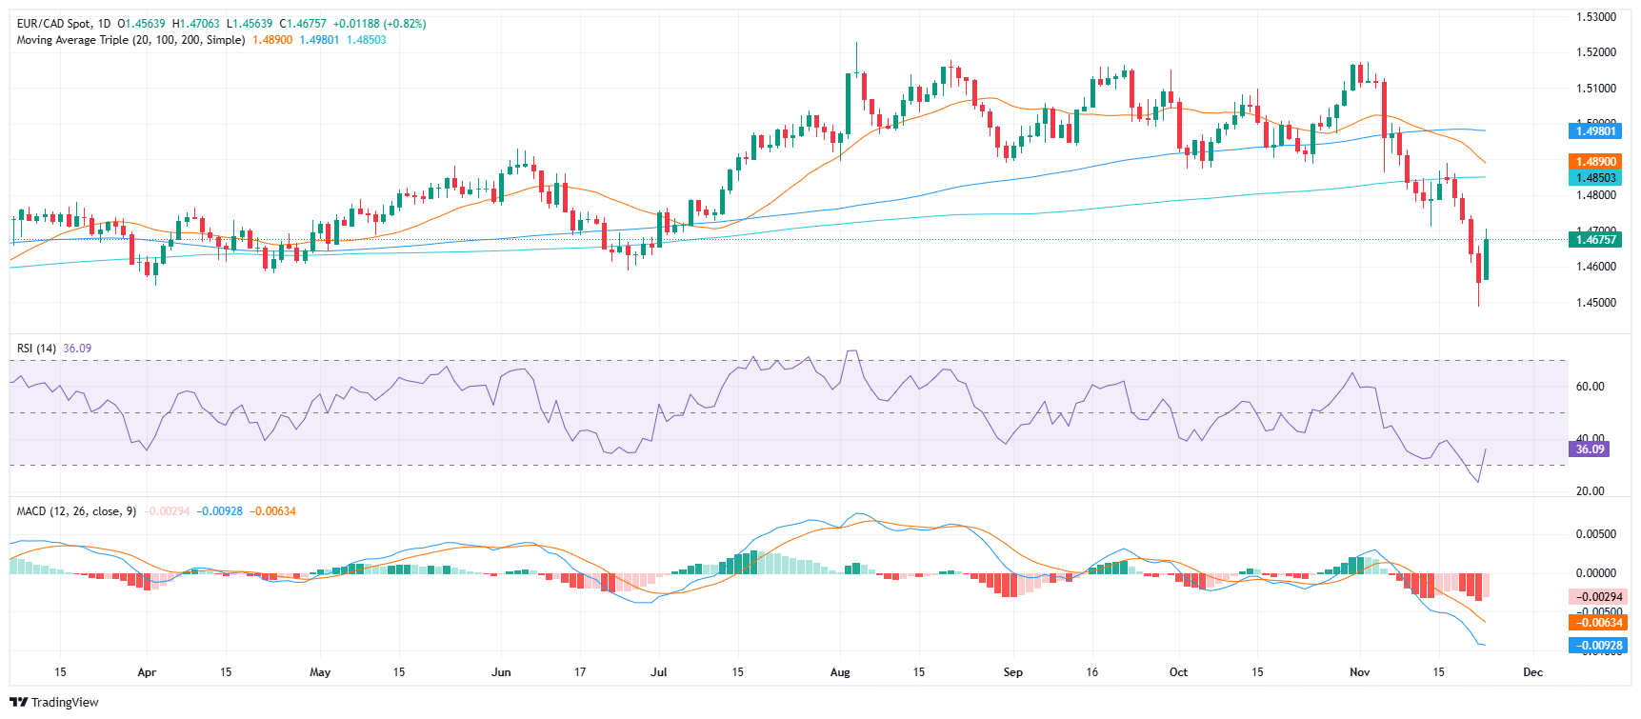Click the teal 1.48503 moving average tag

(x=1596, y=178)
